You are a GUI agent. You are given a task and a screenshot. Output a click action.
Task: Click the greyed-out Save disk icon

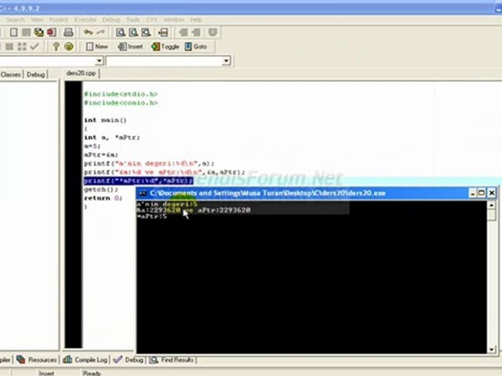pyautogui.click(x=26, y=32)
